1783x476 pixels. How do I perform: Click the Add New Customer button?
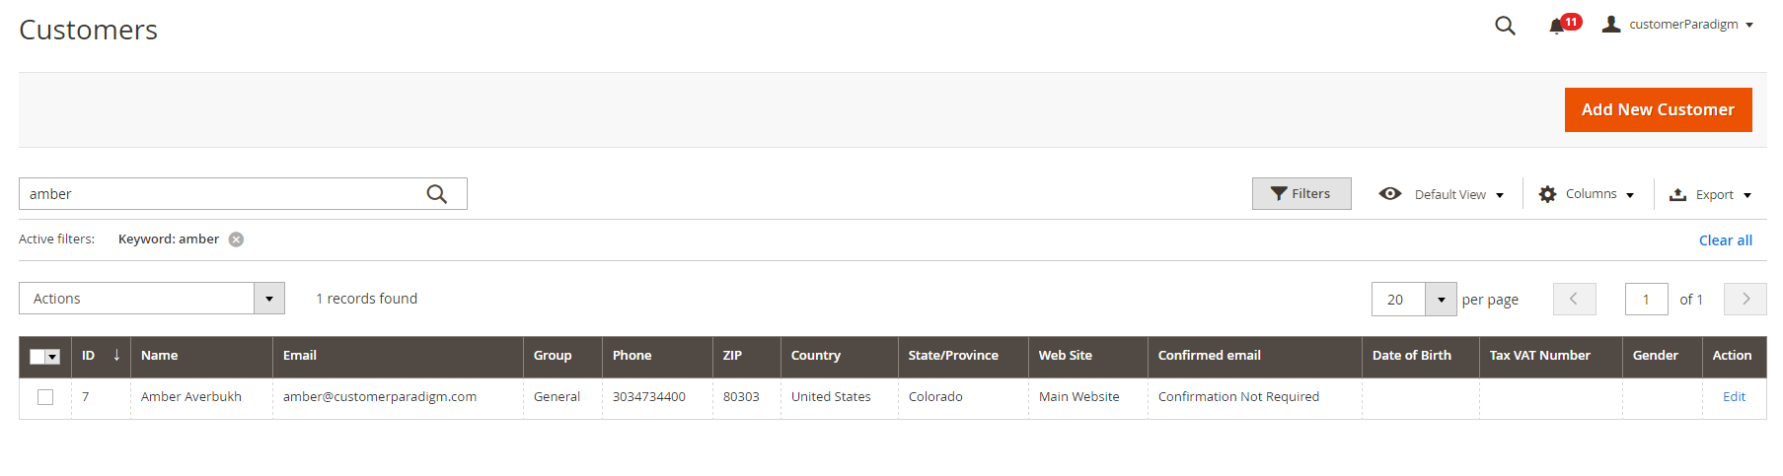(1658, 109)
